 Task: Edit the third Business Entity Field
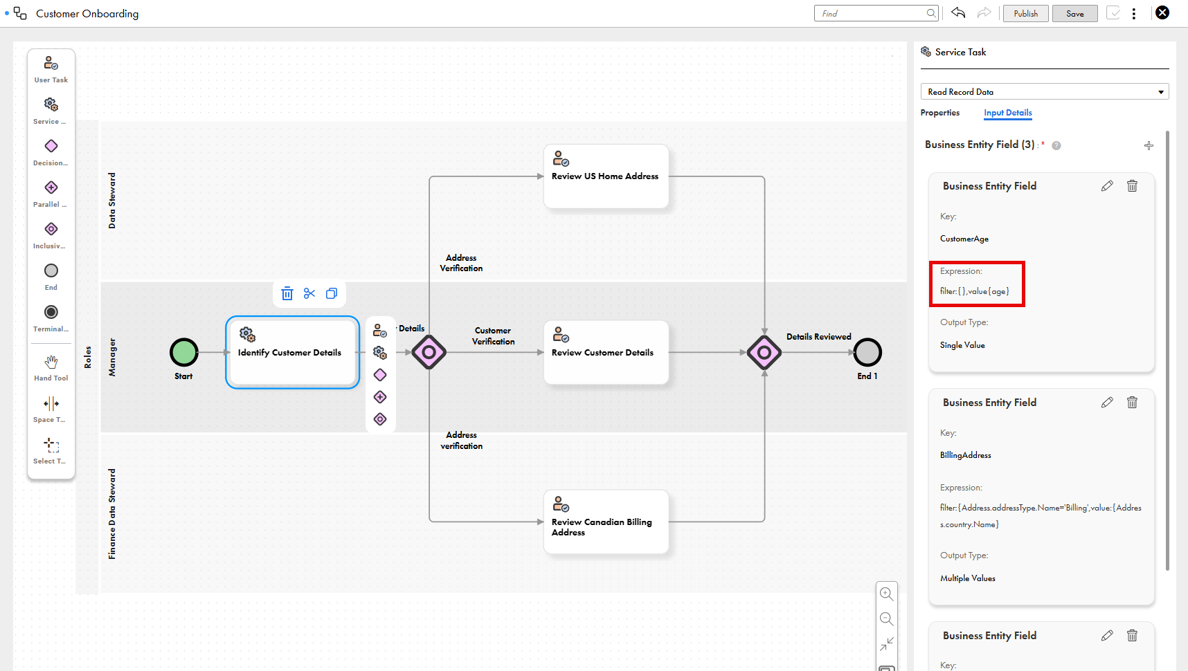tap(1107, 636)
